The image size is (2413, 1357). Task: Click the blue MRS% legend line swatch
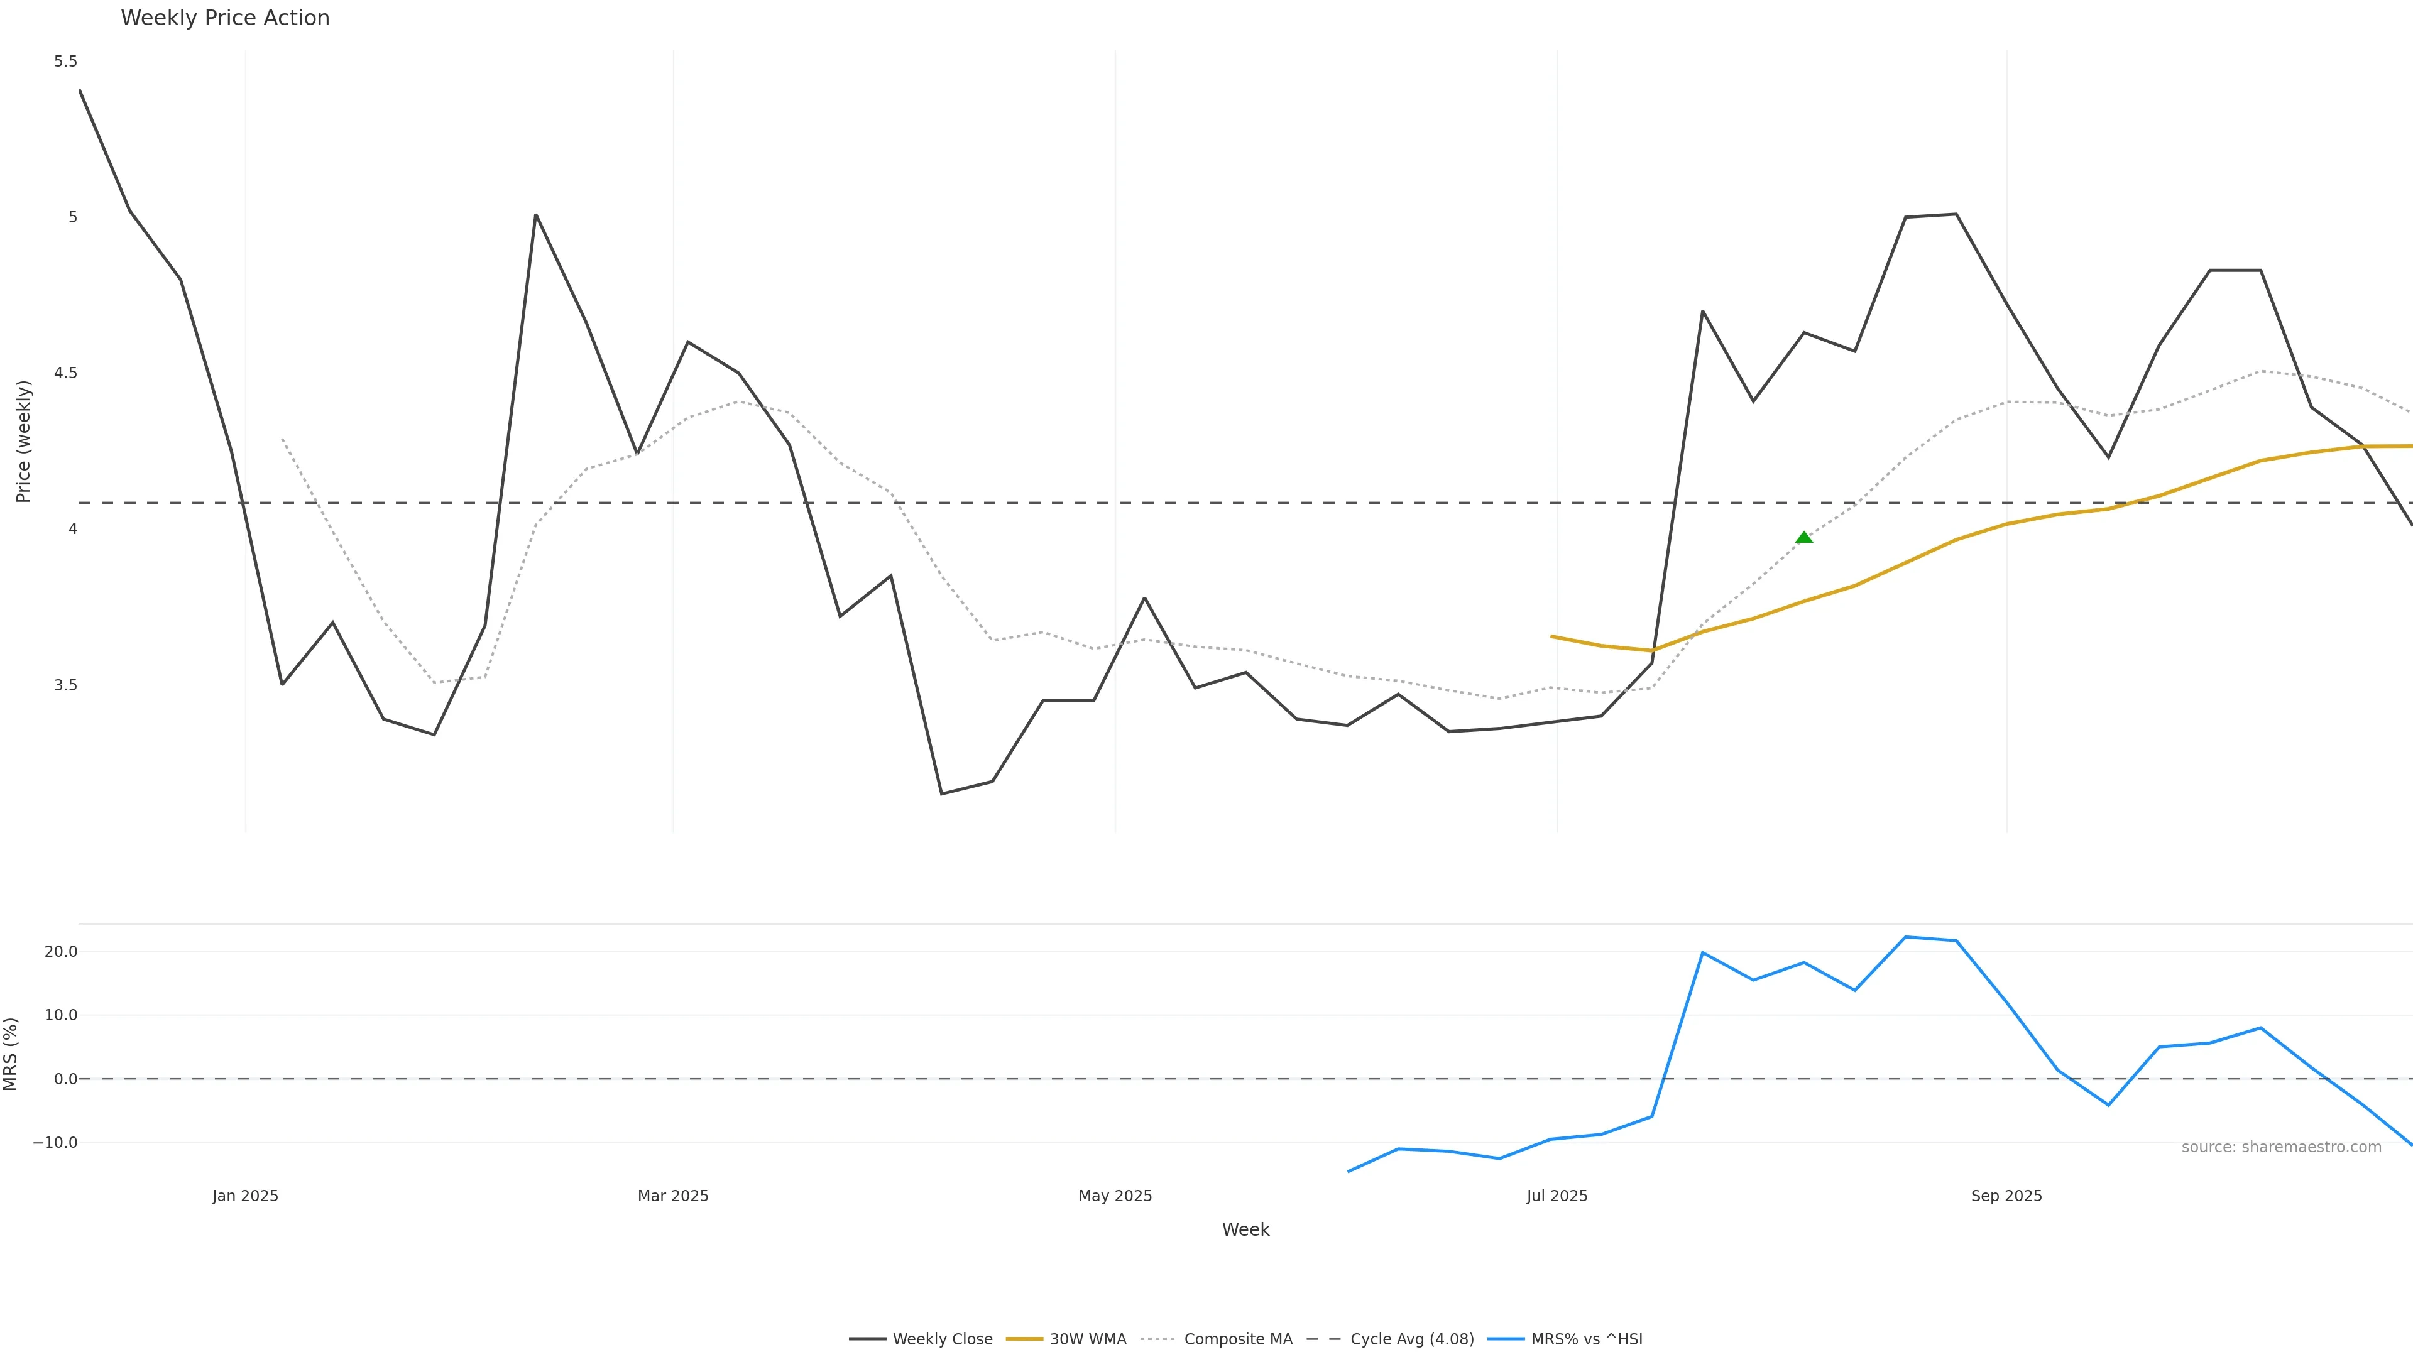click(x=1506, y=1339)
